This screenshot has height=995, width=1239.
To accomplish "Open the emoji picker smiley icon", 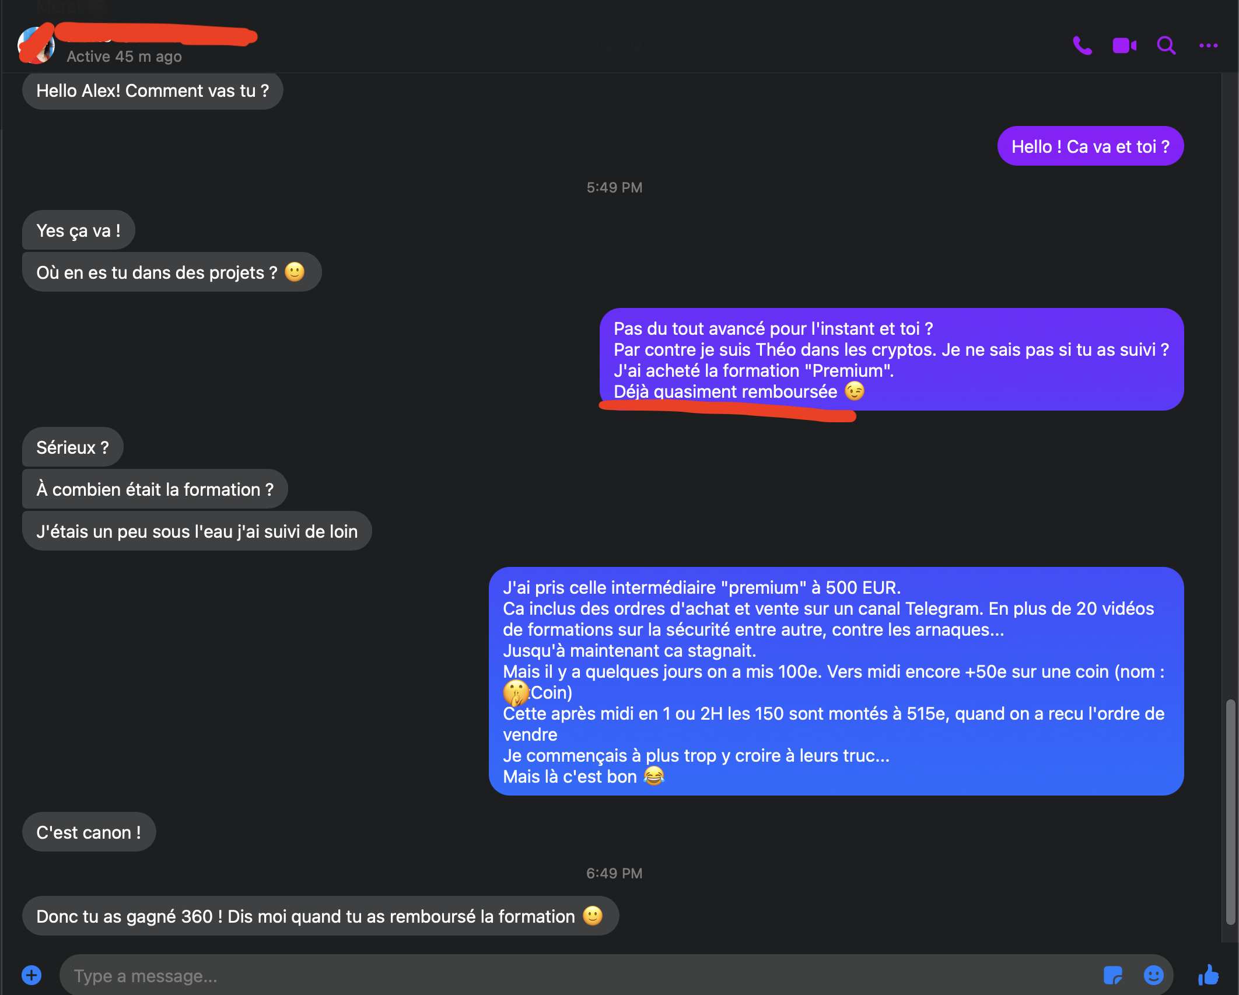I will 1153,975.
